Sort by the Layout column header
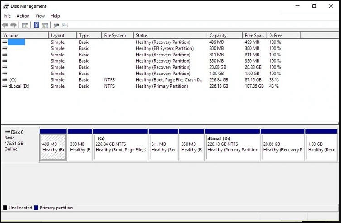 62,35
